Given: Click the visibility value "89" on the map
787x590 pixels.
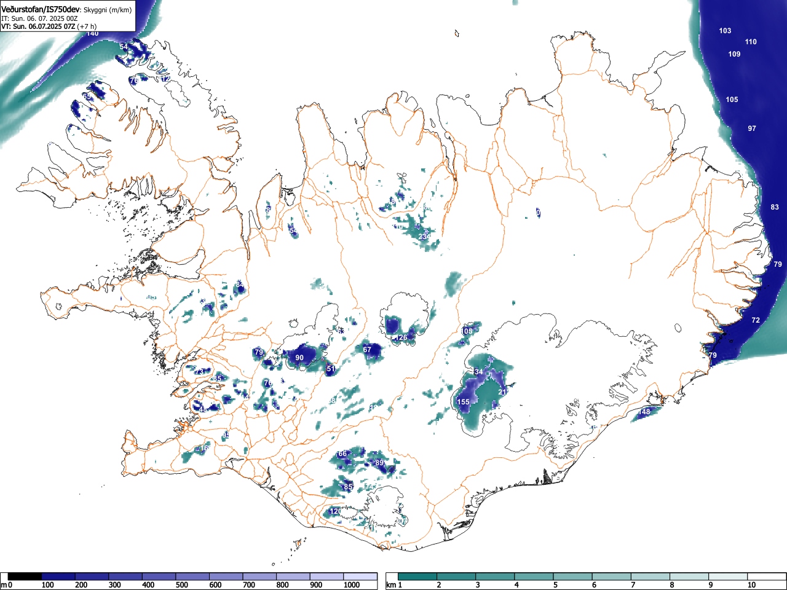Looking at the screenshot, I should point(379,463).
